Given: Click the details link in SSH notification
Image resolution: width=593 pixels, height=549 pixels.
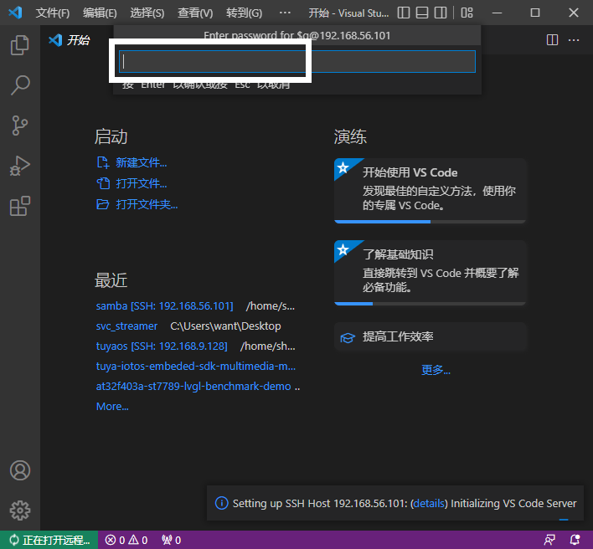Looking at the screenshot, I should (429, 503).
